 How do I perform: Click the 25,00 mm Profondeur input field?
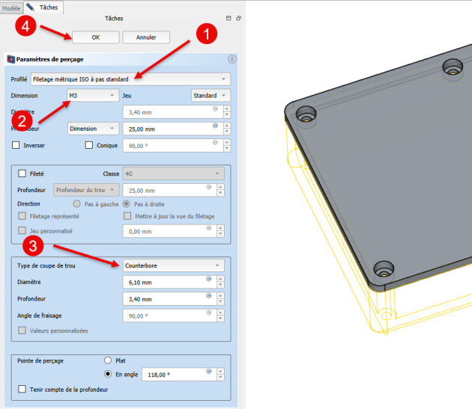(x=165, y=129)
